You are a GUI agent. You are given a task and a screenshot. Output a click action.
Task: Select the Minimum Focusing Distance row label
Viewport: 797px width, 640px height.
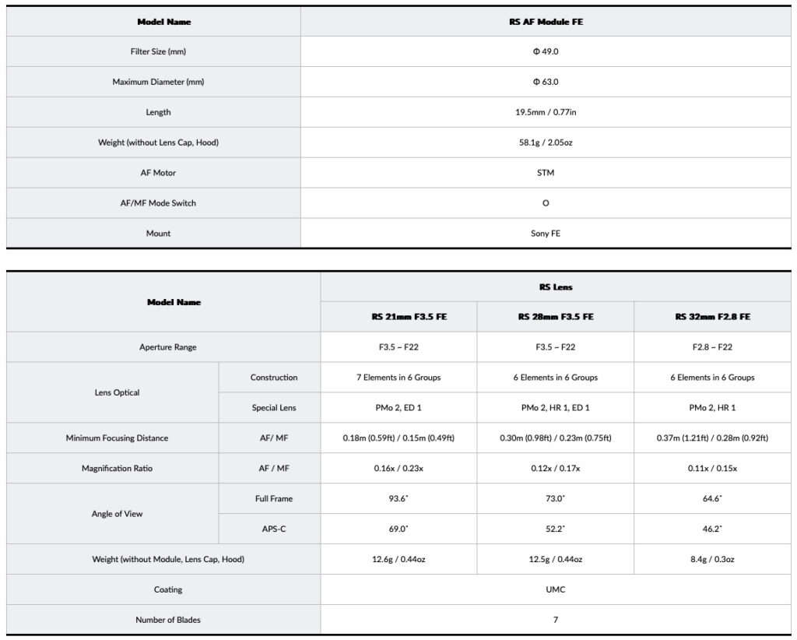coord(117,438)
